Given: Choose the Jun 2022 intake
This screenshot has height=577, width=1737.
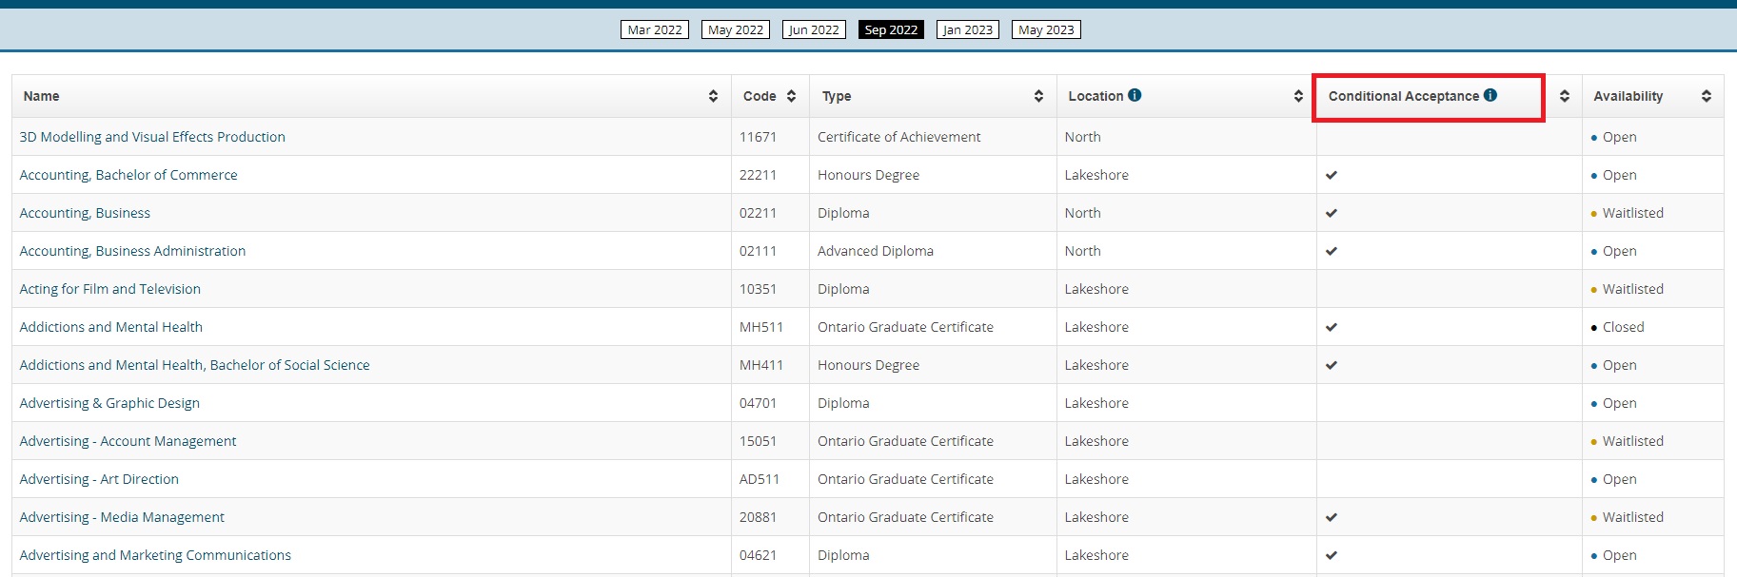Looking at the screenshot, I should tap(814, 29).
